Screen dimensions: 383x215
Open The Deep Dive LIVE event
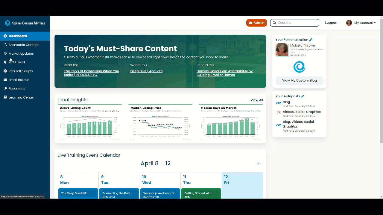pyautogui.click(x=78, y=193)
